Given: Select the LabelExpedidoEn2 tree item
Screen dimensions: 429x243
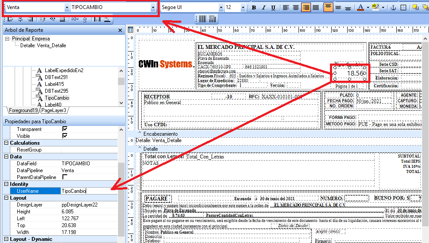Looking at the screenshot, I should (x=64, y=70).
